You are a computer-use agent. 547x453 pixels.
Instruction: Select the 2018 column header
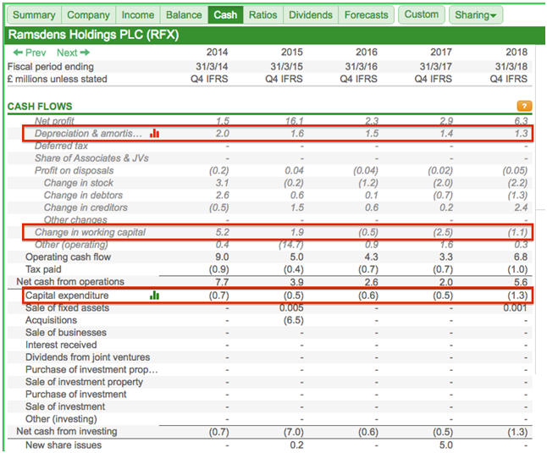point(517,52)
